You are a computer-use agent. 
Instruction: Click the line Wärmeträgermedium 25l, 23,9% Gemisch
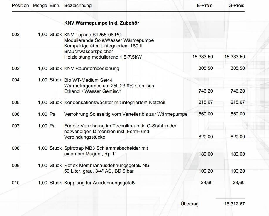click(x=109, y=86)
